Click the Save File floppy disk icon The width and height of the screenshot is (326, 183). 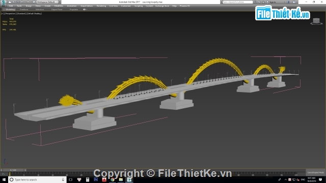(18, 2)
